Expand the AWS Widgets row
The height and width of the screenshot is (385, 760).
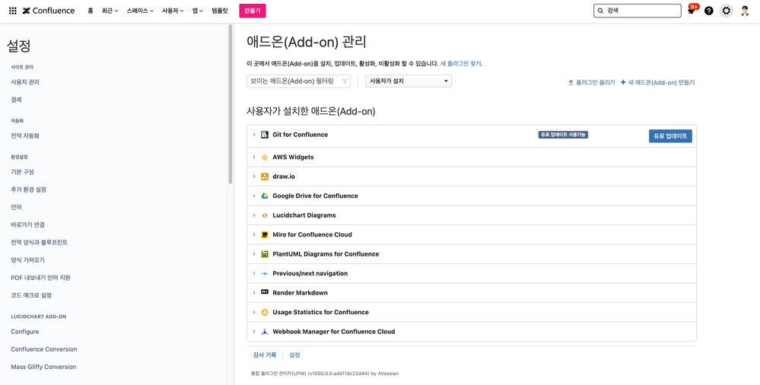253,157
